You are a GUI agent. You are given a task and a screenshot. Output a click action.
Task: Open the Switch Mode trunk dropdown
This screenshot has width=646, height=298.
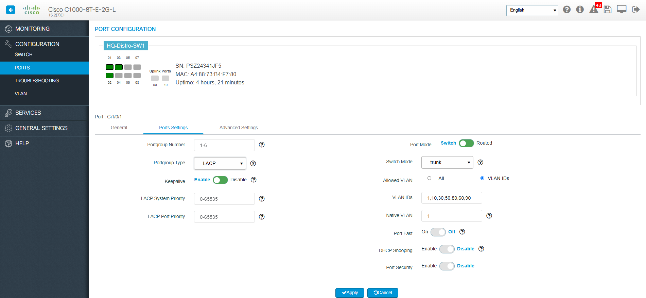coord(447,162)
